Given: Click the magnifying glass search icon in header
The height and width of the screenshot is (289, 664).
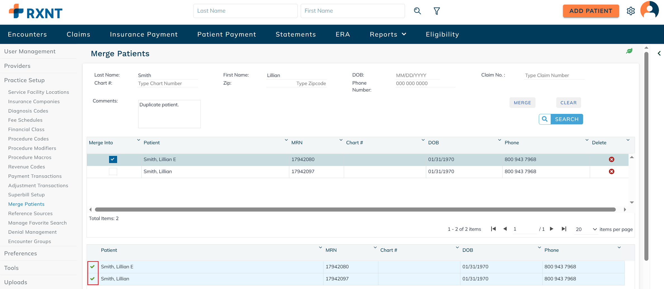Looking at the screenshot, I should coord(417,11).
